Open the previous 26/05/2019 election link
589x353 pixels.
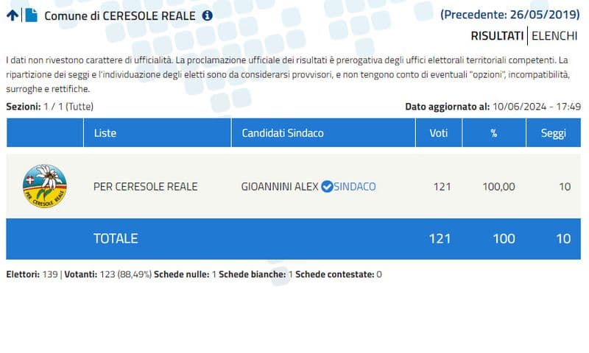(510, 14)
